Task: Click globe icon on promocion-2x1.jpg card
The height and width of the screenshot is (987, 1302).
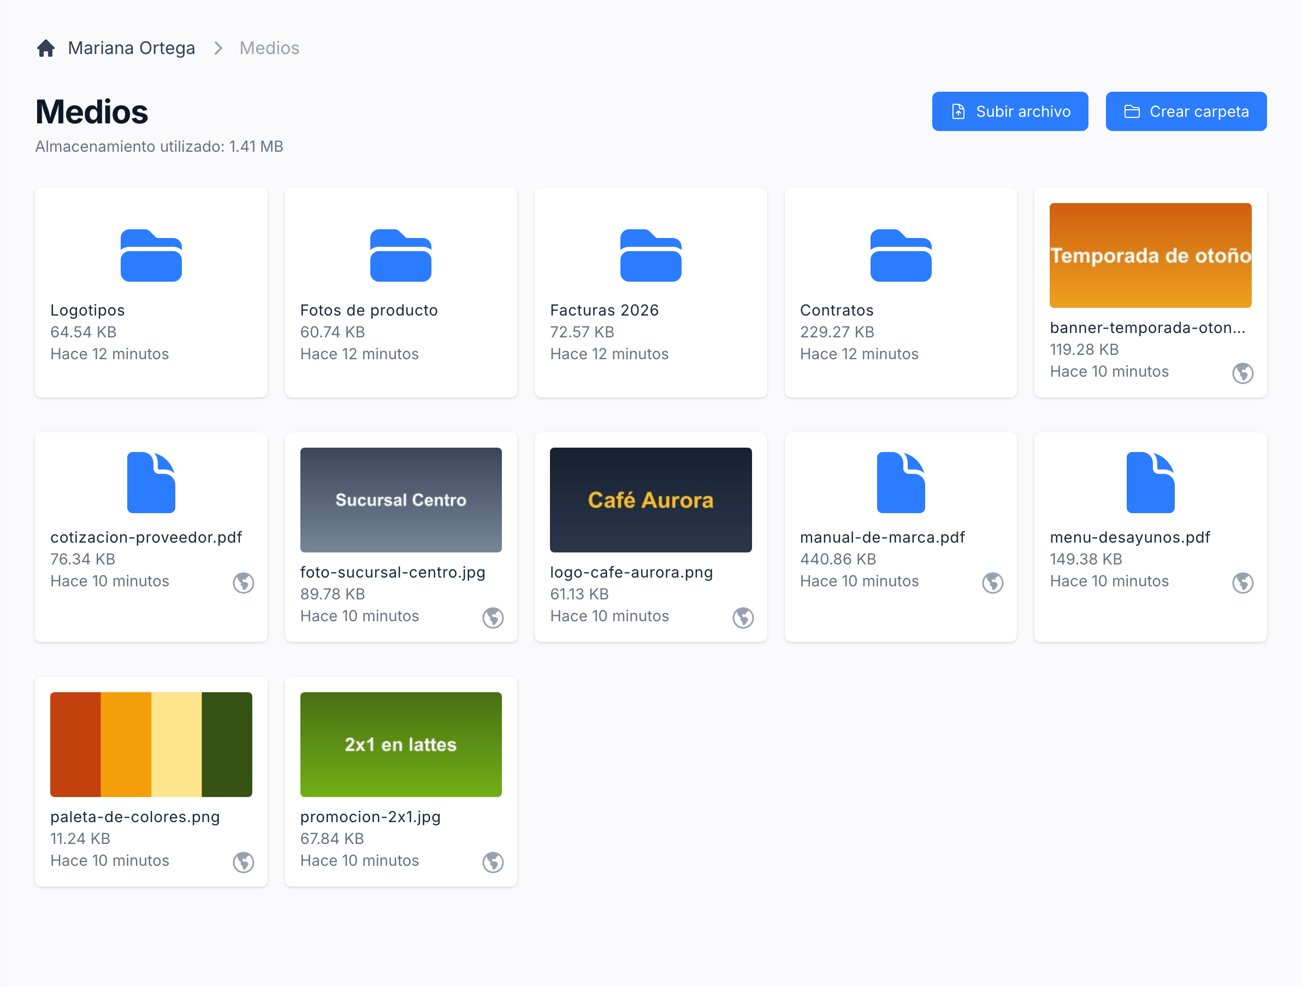Action: (x=493, y=863)
